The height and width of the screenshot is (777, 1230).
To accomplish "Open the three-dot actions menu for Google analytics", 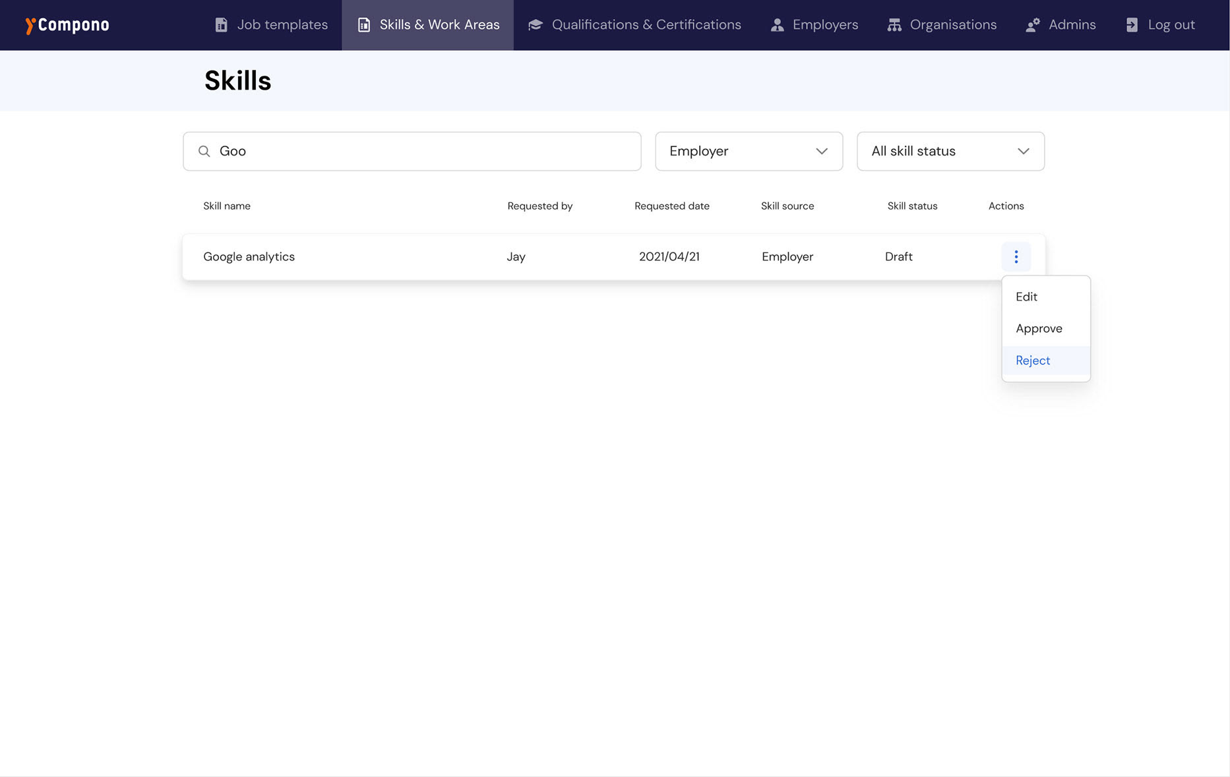I will (1016, 257).
